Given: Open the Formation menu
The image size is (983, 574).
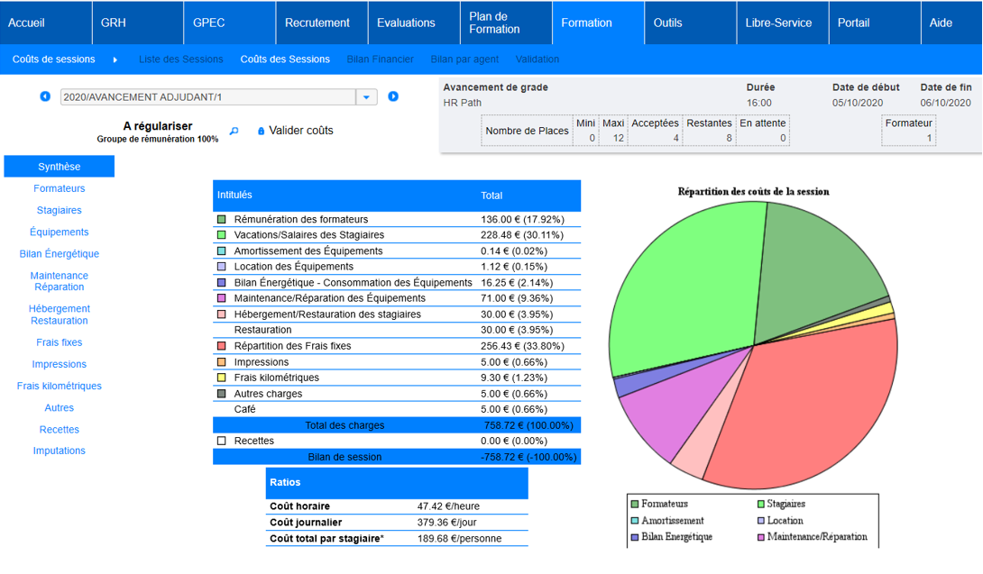Looking at the screenshot, I should click(x=587, y=23).
